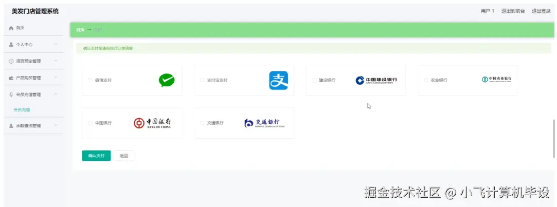This screenshot has width=557, height=207.
Task: Open the 产品购买管理 sidebar menu
Action: click(33, 78)
